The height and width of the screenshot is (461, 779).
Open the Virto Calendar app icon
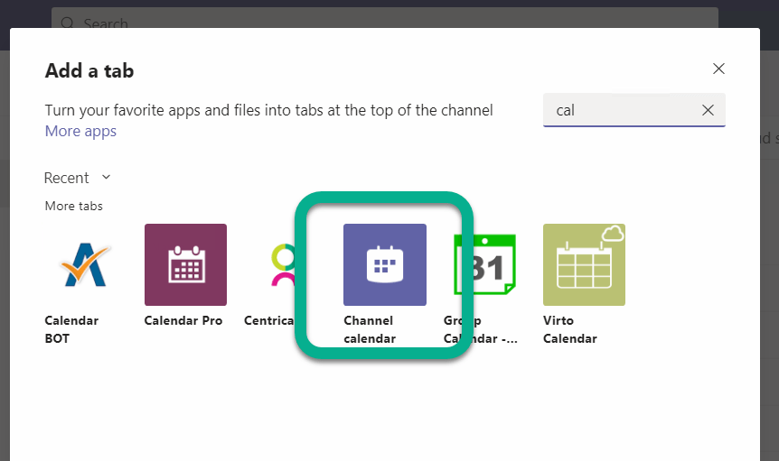pos(583,264)
